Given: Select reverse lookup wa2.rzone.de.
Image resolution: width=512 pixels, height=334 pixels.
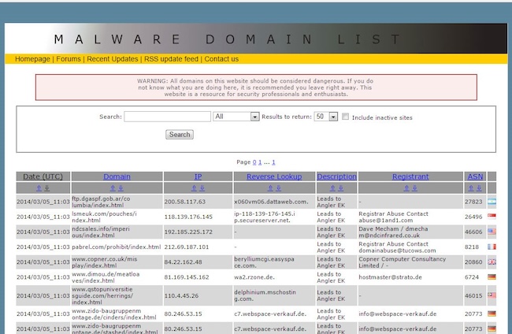Looking at the screenshot, I should click(x=254, y=277).
